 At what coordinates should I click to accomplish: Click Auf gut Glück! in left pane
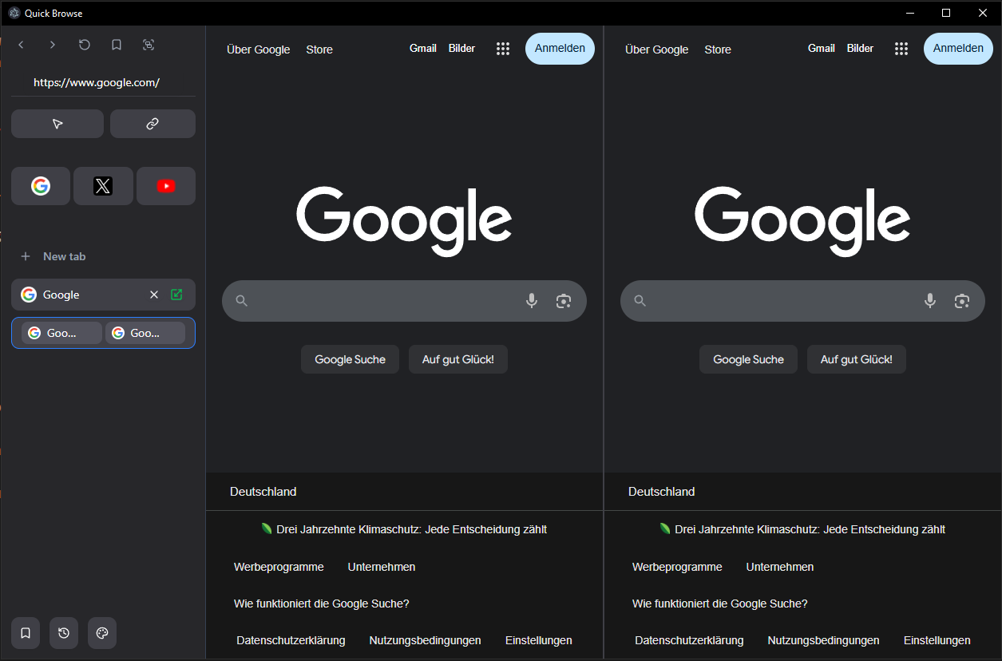458,359
